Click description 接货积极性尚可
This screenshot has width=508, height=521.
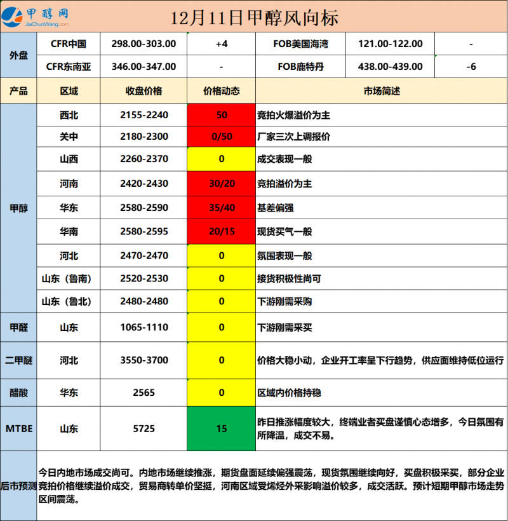point(289,279)
